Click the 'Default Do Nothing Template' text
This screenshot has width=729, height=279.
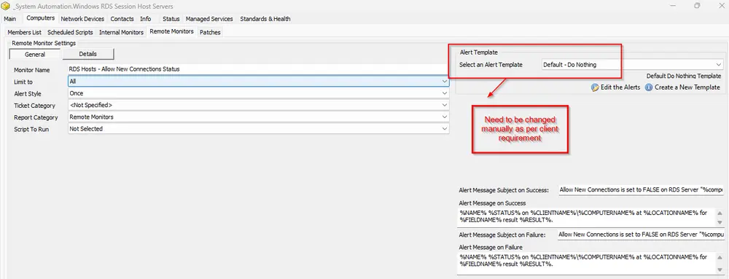pyautogui.click(x=684, y=76)
